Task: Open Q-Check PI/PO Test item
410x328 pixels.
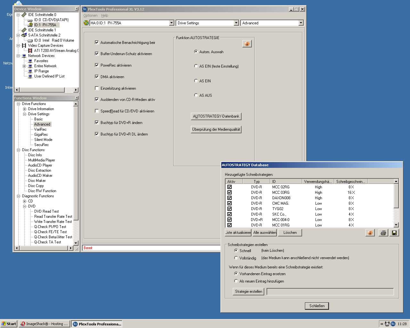Action: click(50, 227)
